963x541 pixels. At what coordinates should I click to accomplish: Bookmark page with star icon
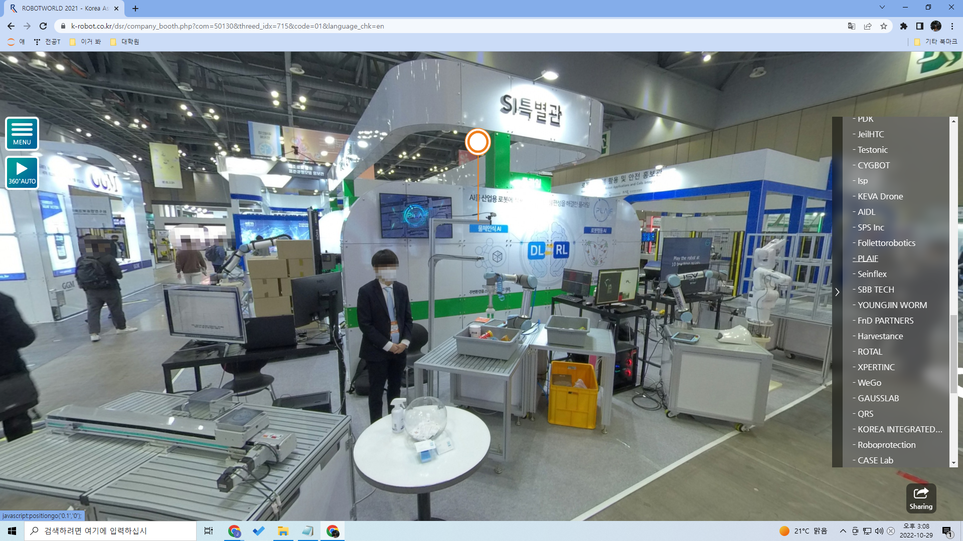click(x=884, y=26)
